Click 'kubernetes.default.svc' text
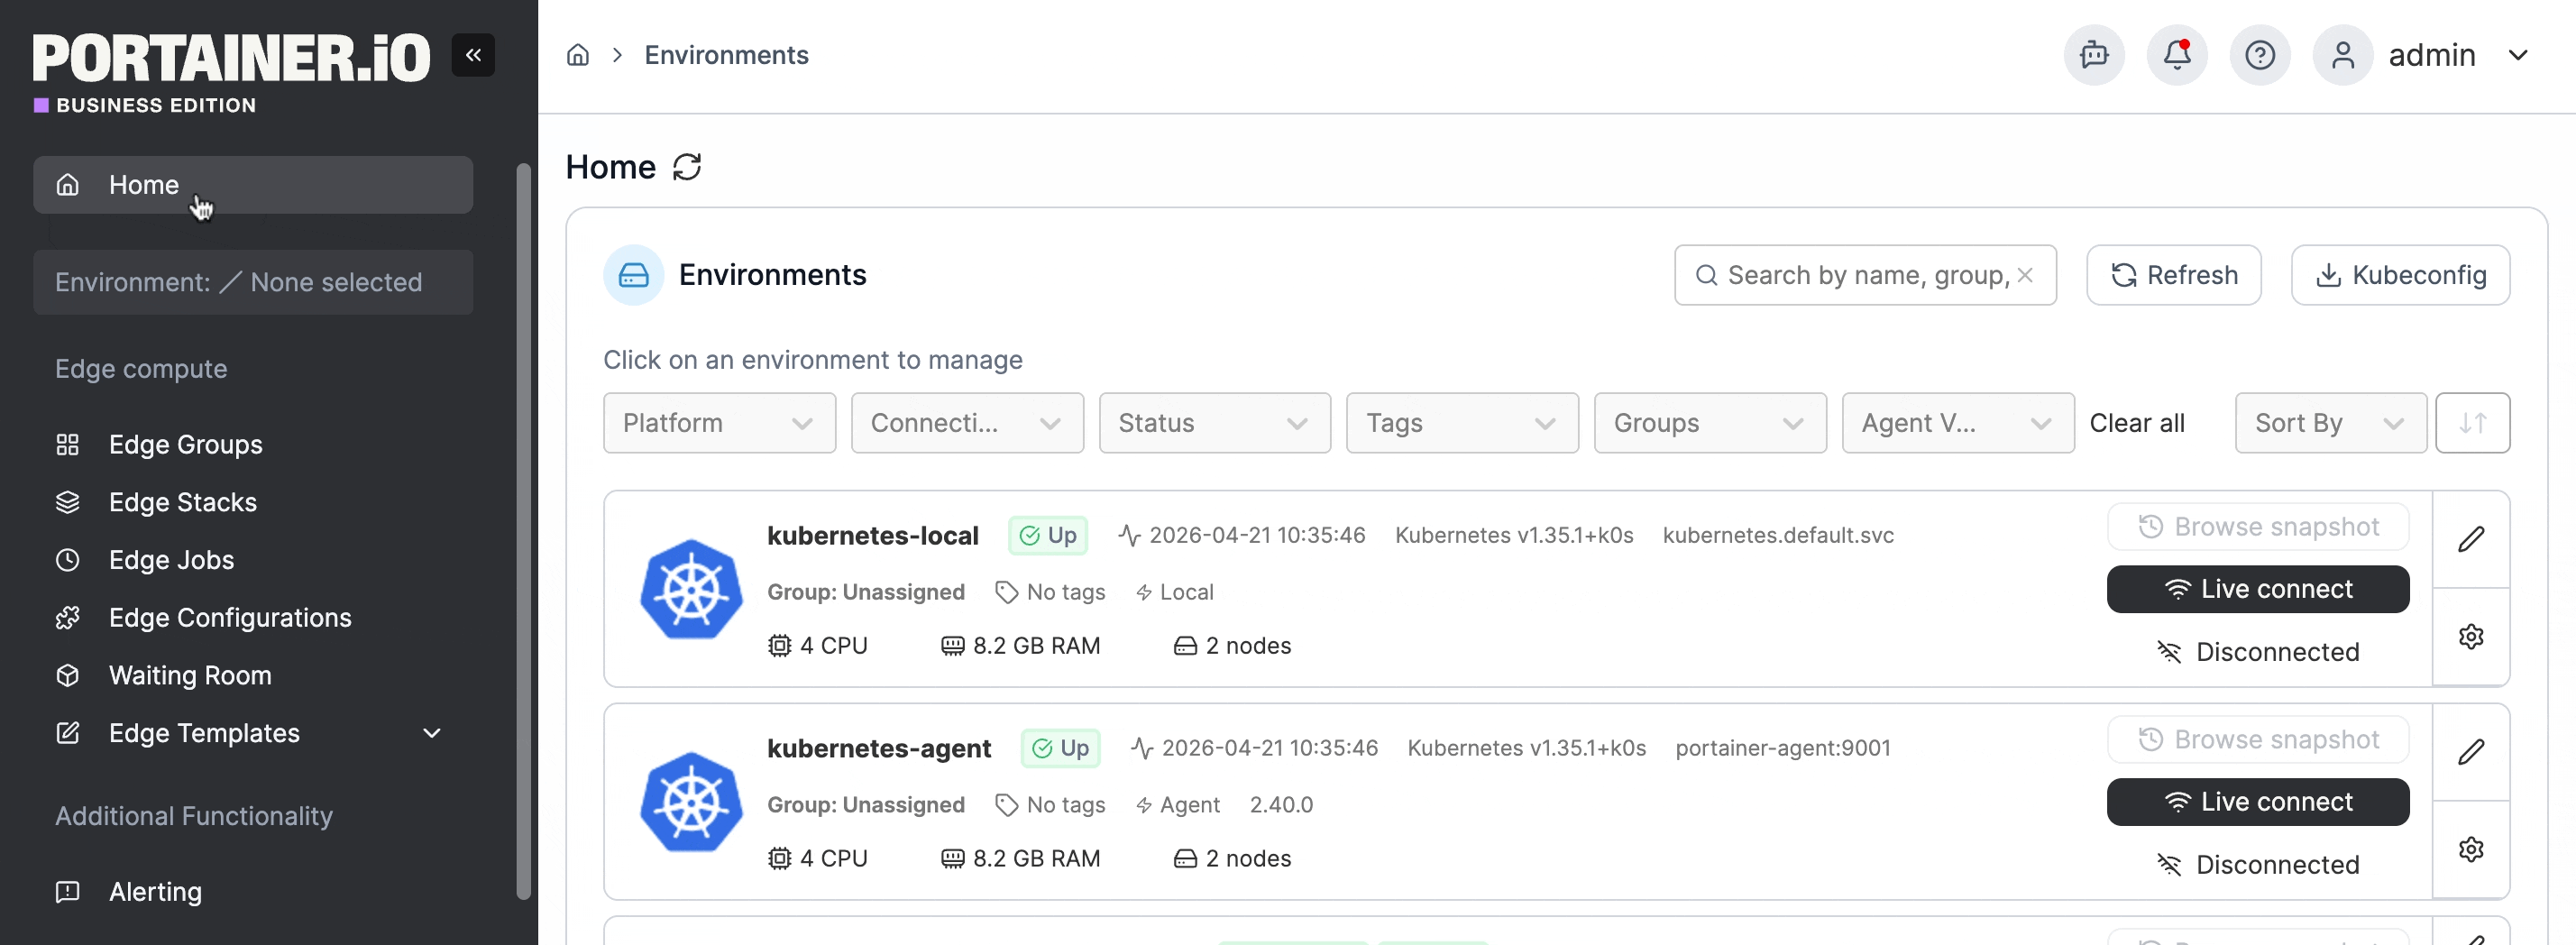This screenshot has width=2576, height=945. click(1778, 535)
